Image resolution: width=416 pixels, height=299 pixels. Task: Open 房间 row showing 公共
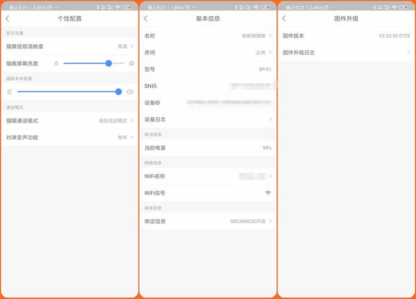point(208,53)
